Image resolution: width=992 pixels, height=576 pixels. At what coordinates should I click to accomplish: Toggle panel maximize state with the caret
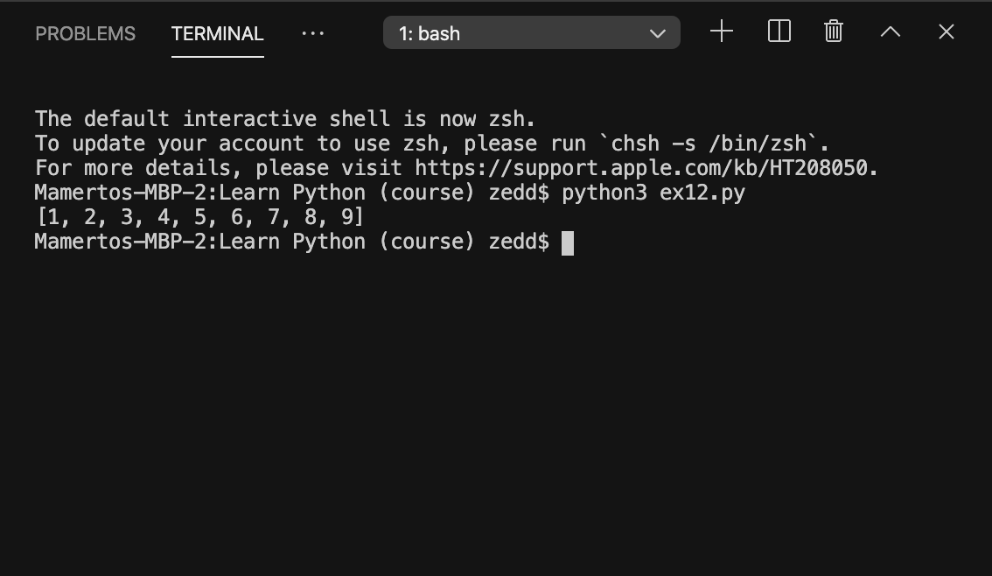tap(890, 32)
